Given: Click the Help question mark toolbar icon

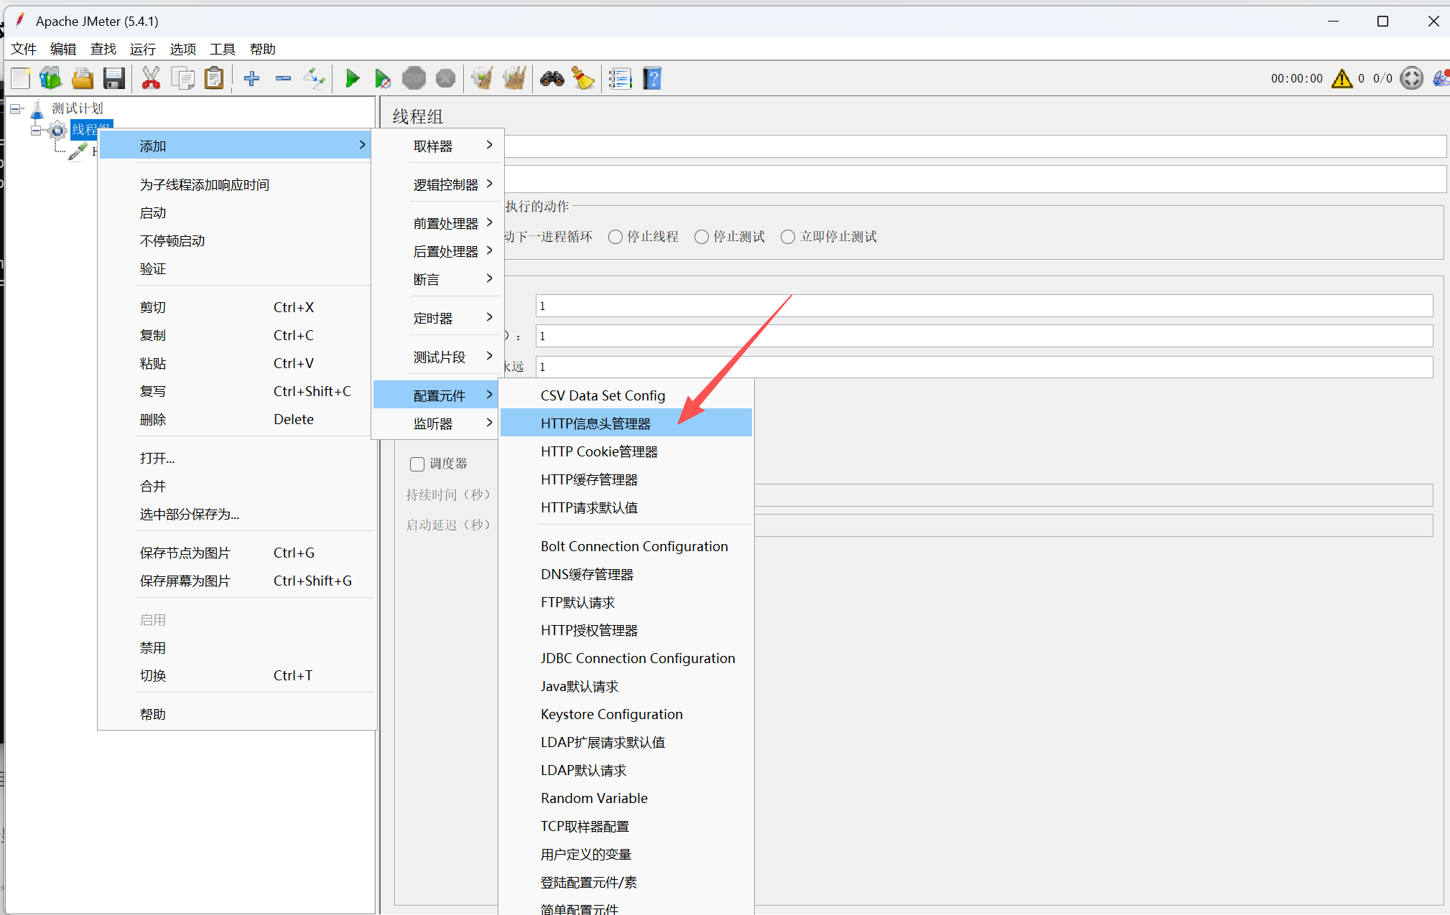Looking at the screenshot, I should coord(651,78).
